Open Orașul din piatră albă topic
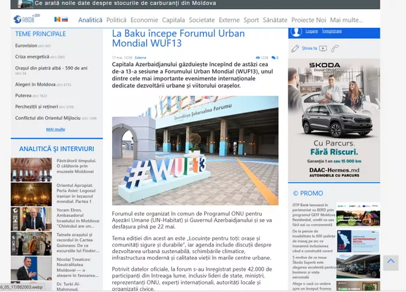The height and width of the screenshot is (292, 406). click(52, 68)
